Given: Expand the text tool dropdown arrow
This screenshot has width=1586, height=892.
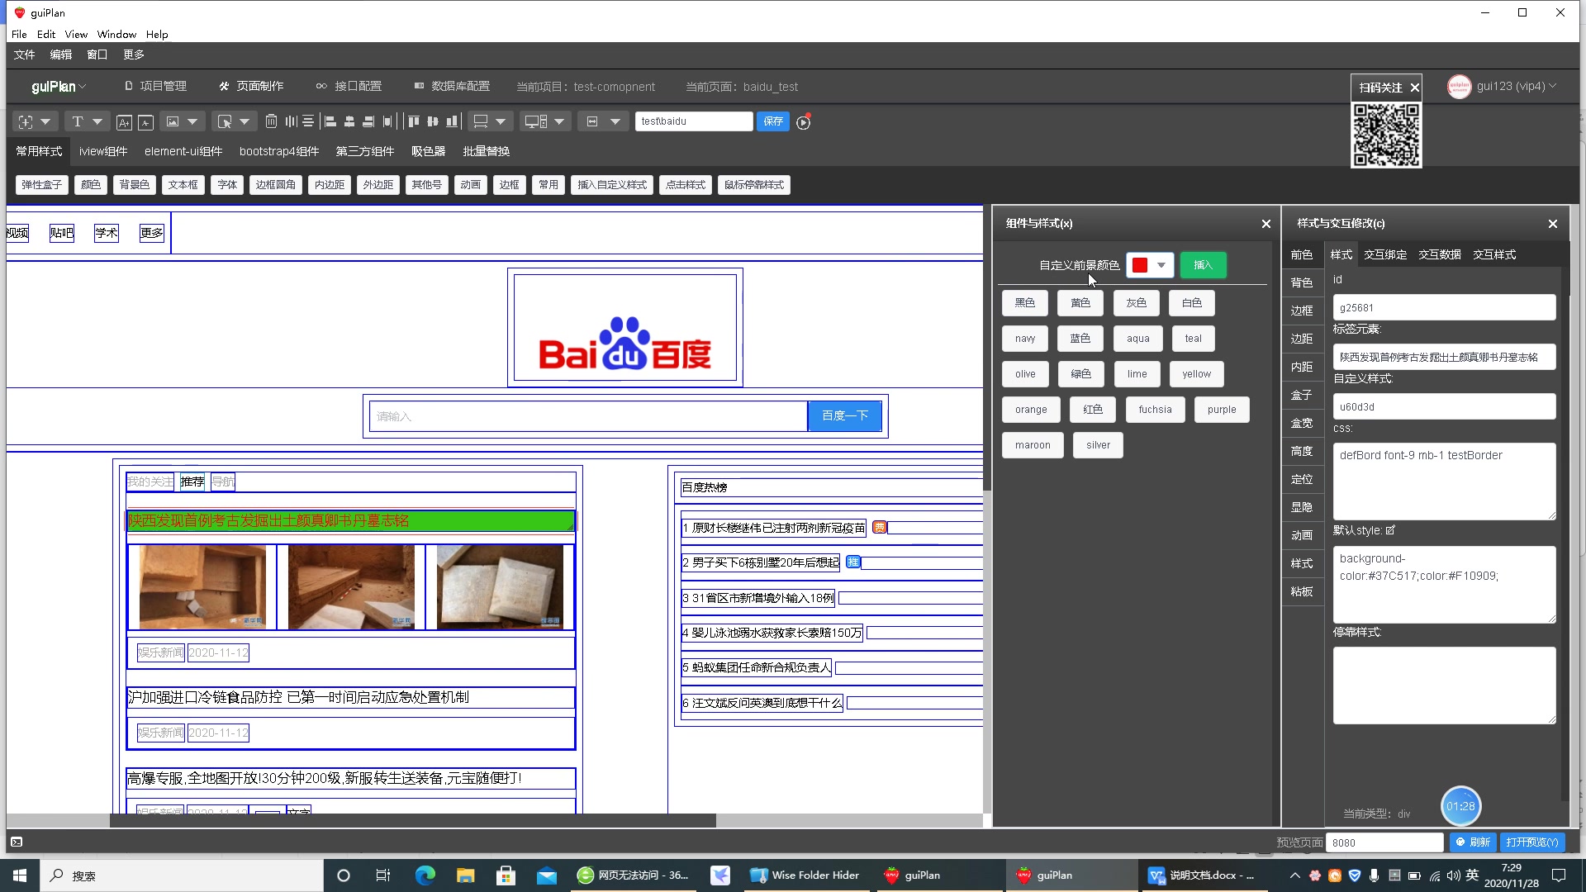Looking at the screenshot, I should 97,121.
